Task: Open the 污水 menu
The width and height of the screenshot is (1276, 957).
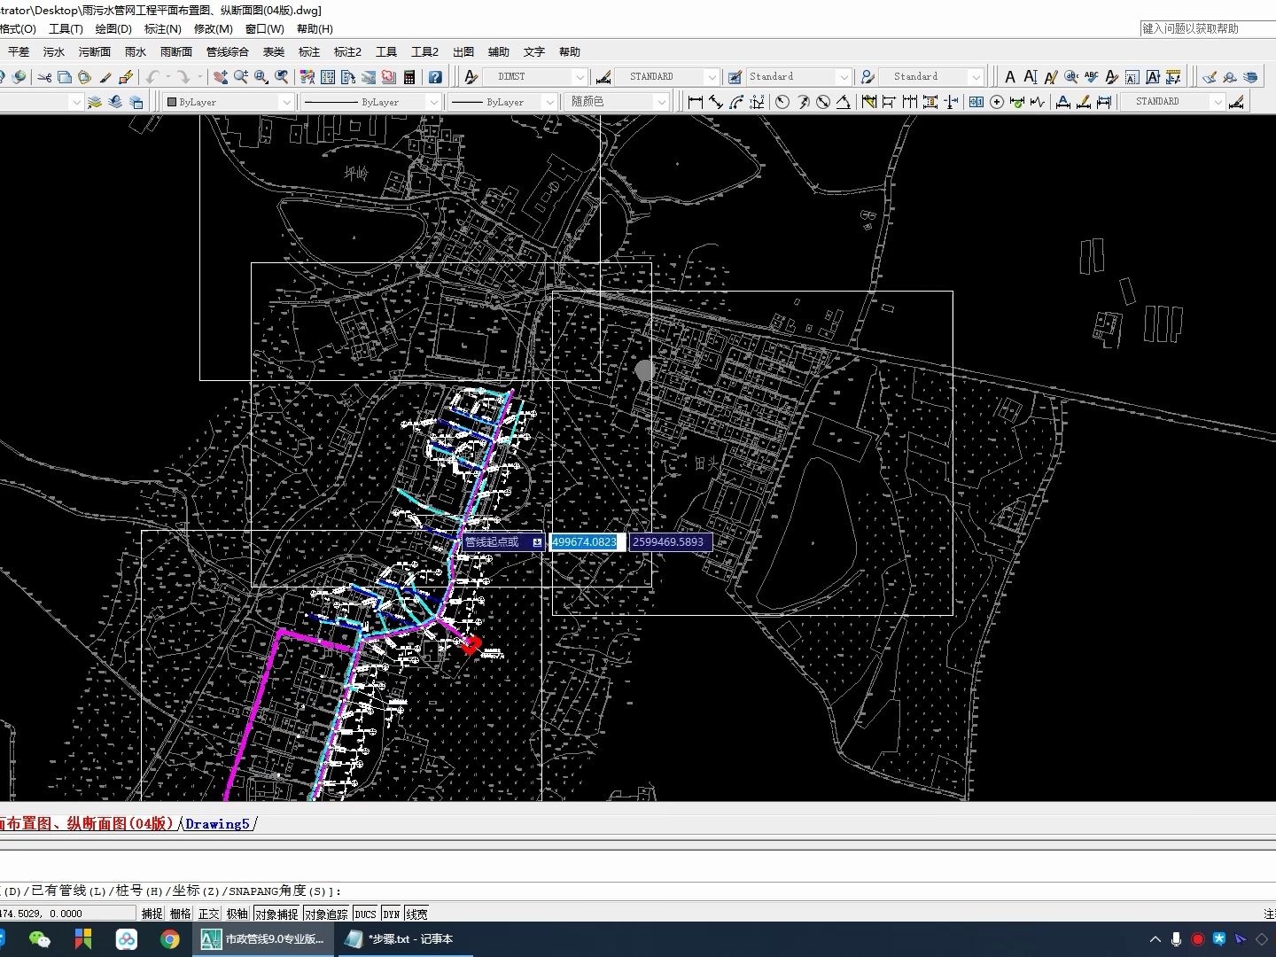Action: click(54, 52)
